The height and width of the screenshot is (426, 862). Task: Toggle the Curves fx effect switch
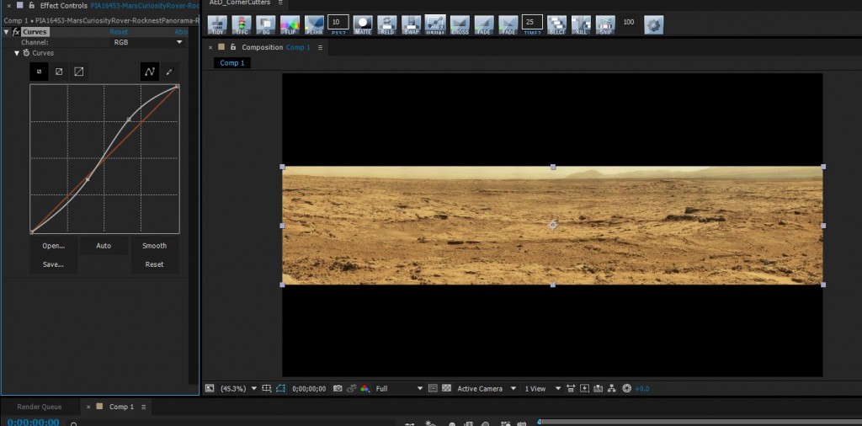pyautogui.click(x=16, y=32)
